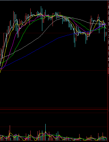The width and height of the screenshot is (109, 142).
Task: Click the dark gray box on the right border
Action: 108,71
